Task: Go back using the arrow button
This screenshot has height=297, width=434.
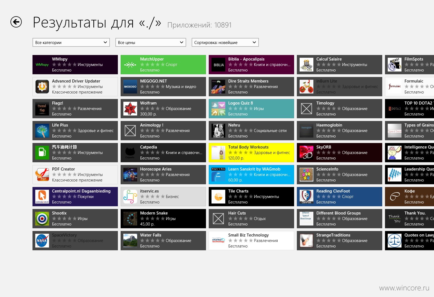Action: click(x=16, y=22)
